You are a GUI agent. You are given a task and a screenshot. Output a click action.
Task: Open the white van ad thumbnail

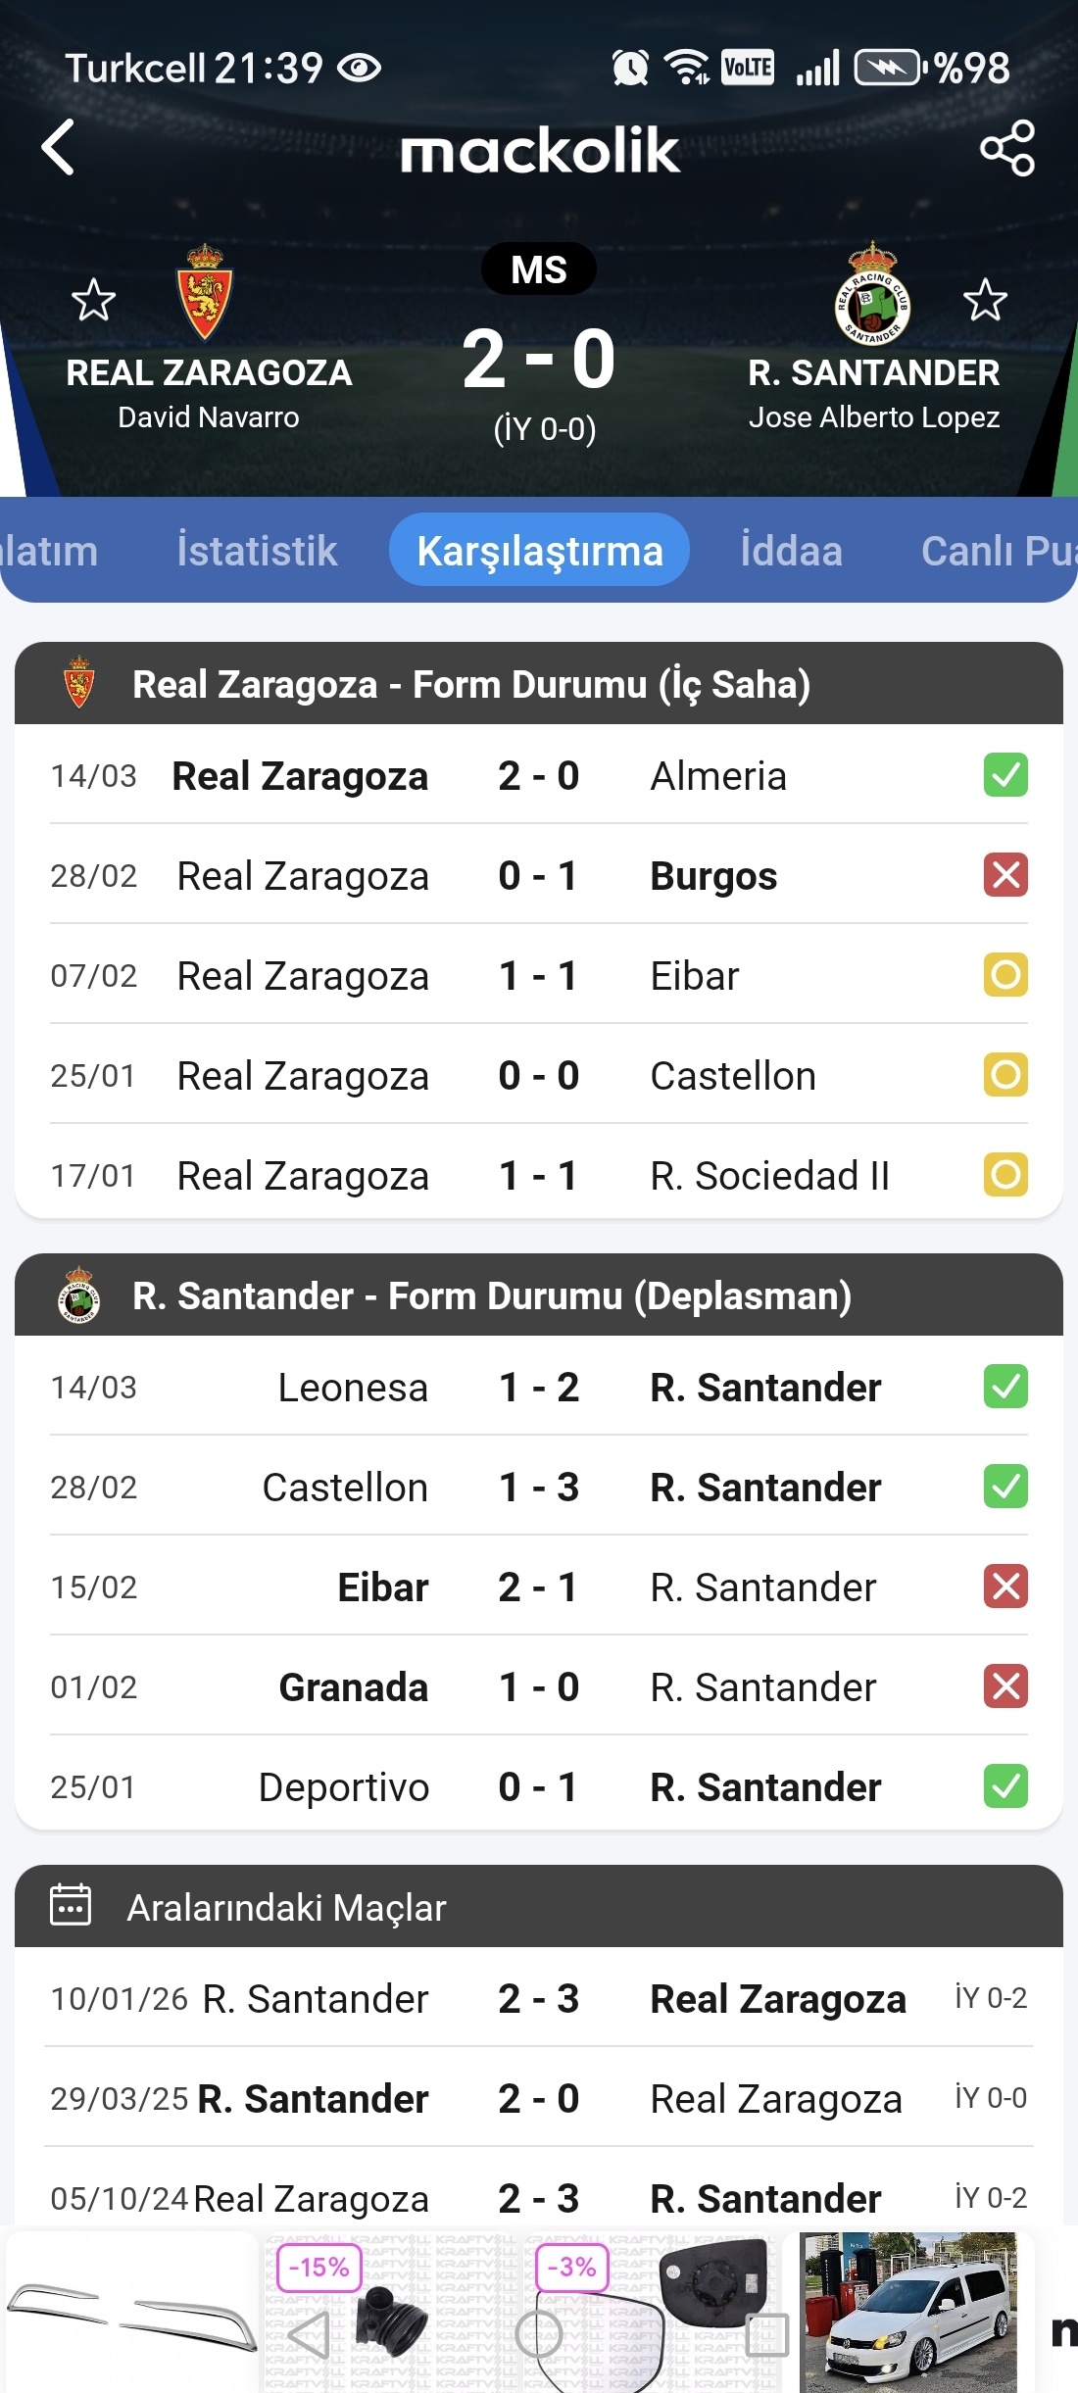(907, 2311)
